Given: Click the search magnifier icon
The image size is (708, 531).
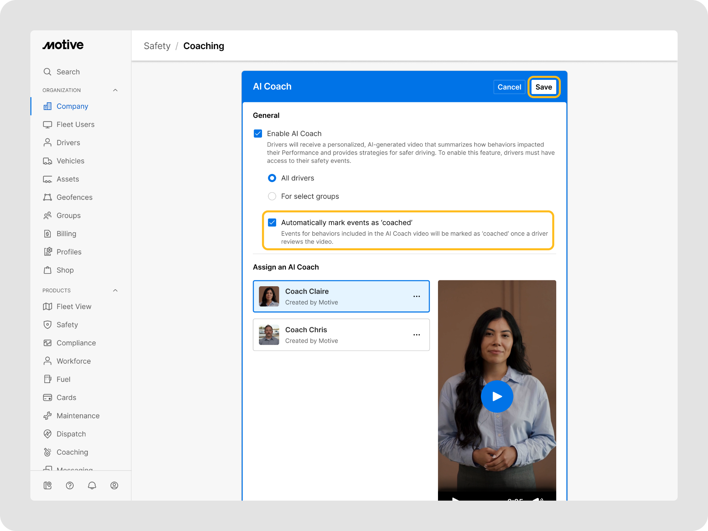Looking at the screenshot, I should (x=47, y=72).
